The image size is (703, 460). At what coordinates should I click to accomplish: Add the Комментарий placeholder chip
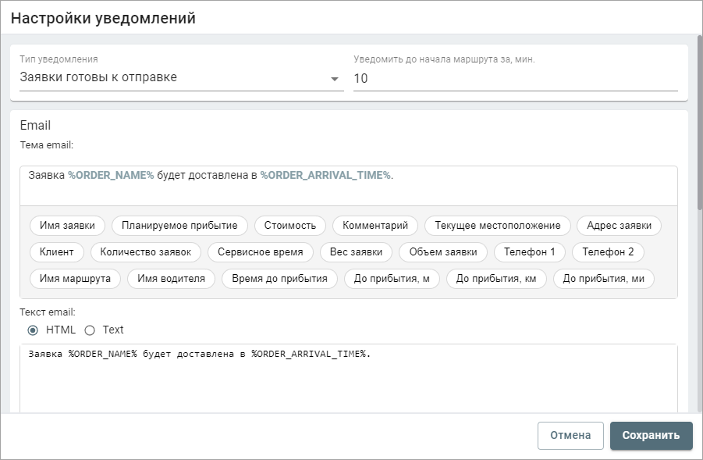(375, 225)
